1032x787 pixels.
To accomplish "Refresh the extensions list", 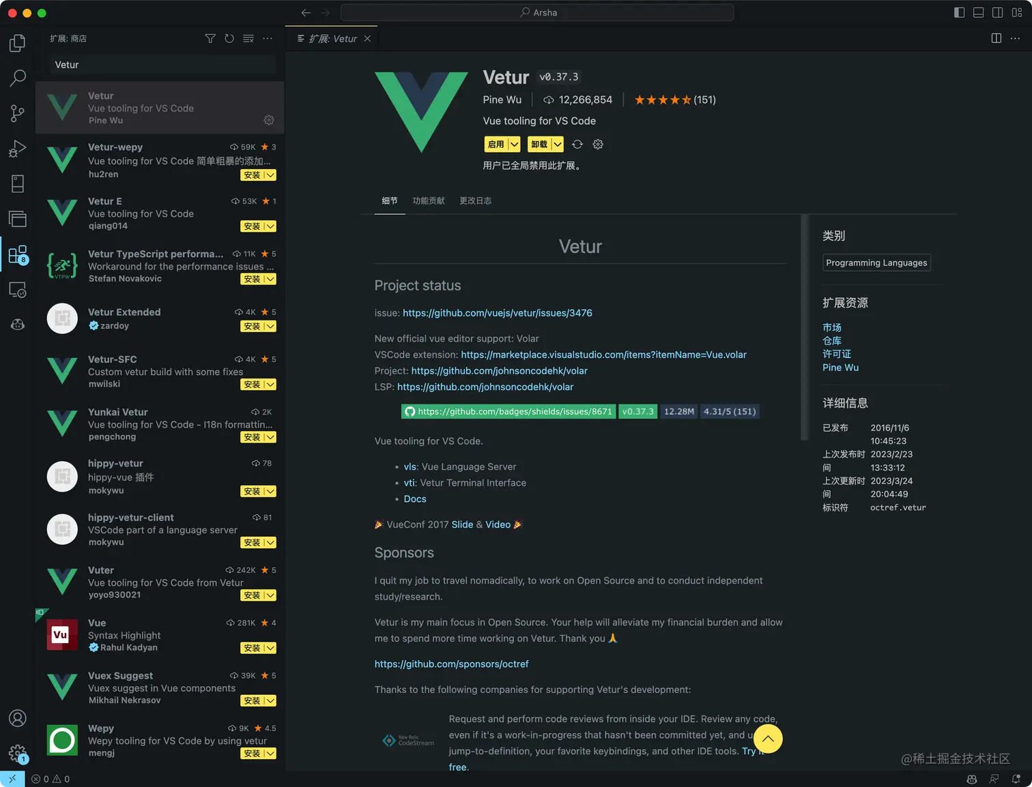I will pos(229,38).
